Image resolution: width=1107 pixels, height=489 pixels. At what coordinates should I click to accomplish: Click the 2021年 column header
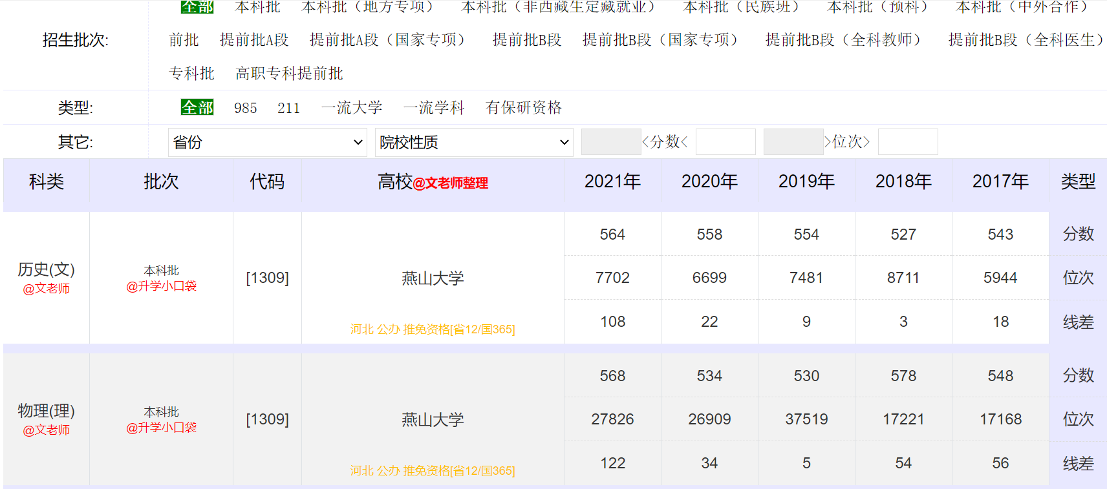pyautogui.click(x=612, y=182)
